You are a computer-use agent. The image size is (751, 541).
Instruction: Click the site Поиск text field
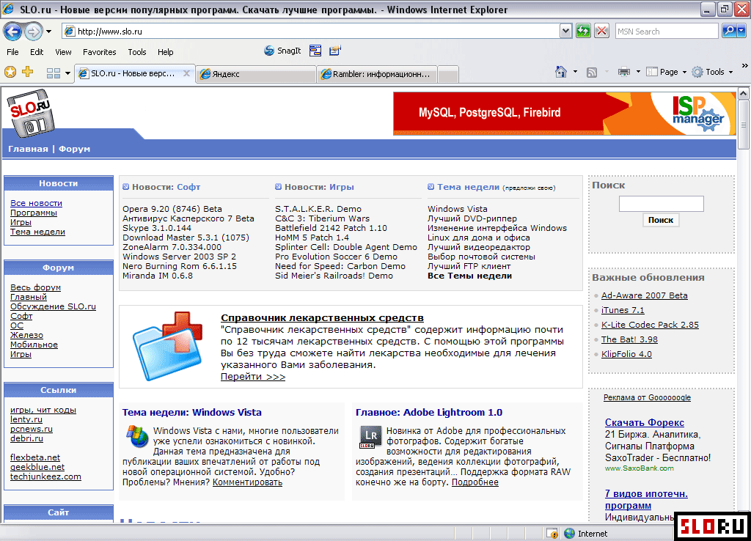(661, 204)
